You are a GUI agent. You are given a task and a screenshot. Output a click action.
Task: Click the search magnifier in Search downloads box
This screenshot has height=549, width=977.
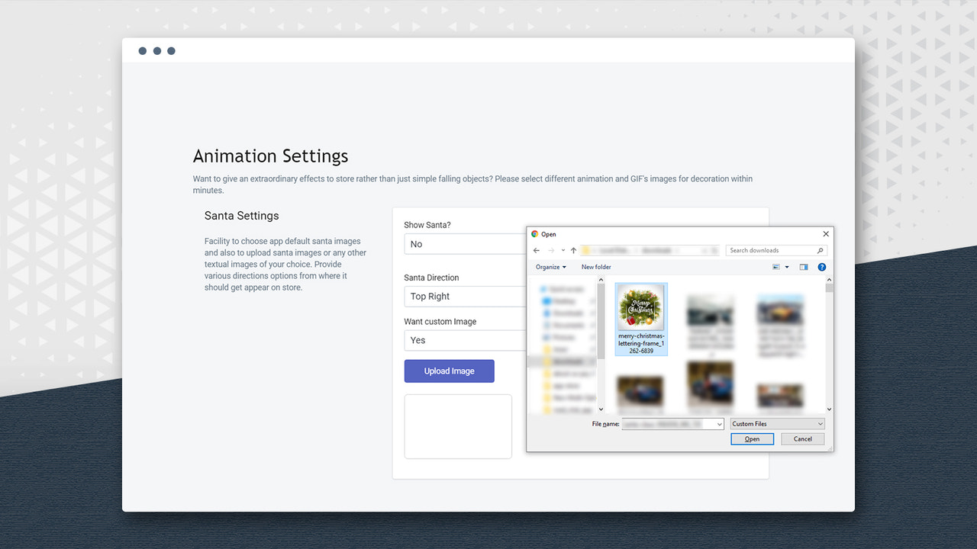coord(820,249)
